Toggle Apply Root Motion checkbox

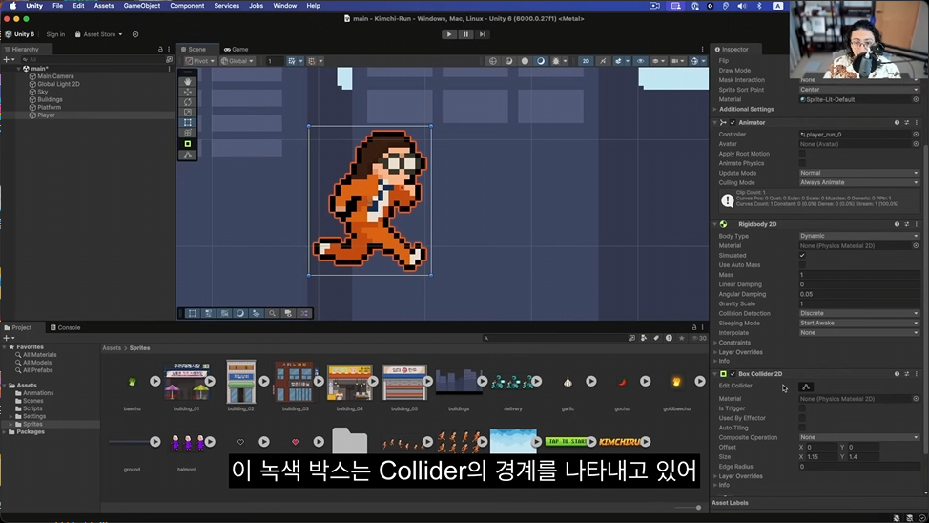(x=802, y=154)
